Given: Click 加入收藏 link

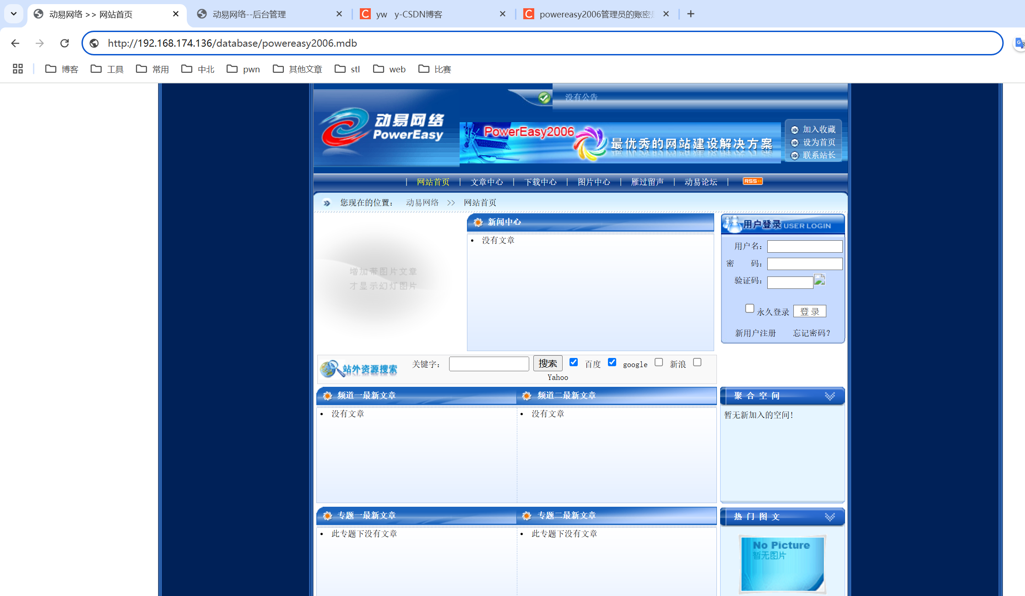Looking at the screenshot, I should pos(819,130).
